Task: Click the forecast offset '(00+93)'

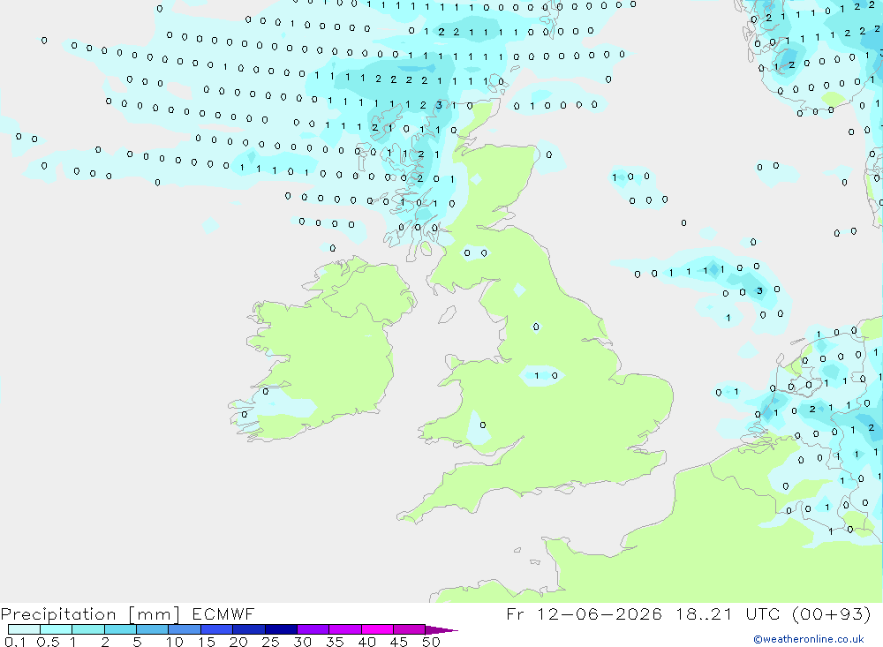Action: tap(831, 613)
